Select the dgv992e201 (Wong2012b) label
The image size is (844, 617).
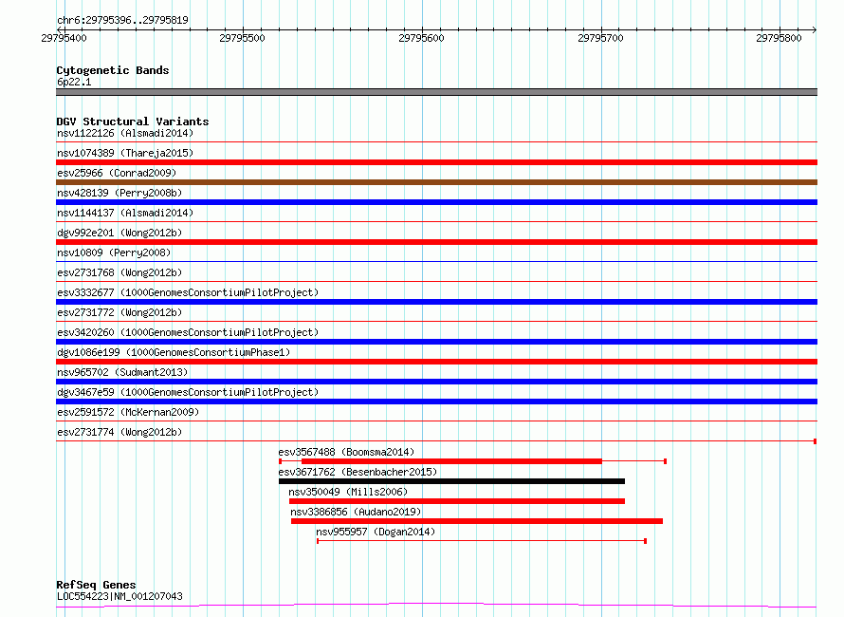[119, 233]
